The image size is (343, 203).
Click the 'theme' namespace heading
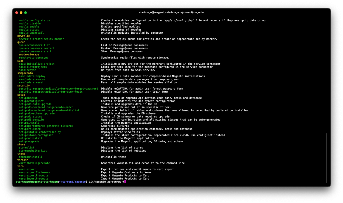click(21, 154)
